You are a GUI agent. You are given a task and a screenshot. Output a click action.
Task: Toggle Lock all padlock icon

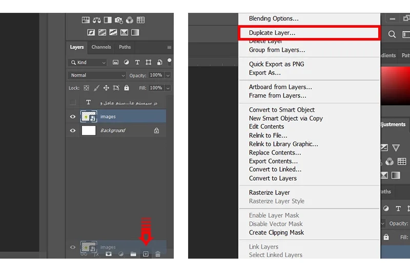(127, 88)
